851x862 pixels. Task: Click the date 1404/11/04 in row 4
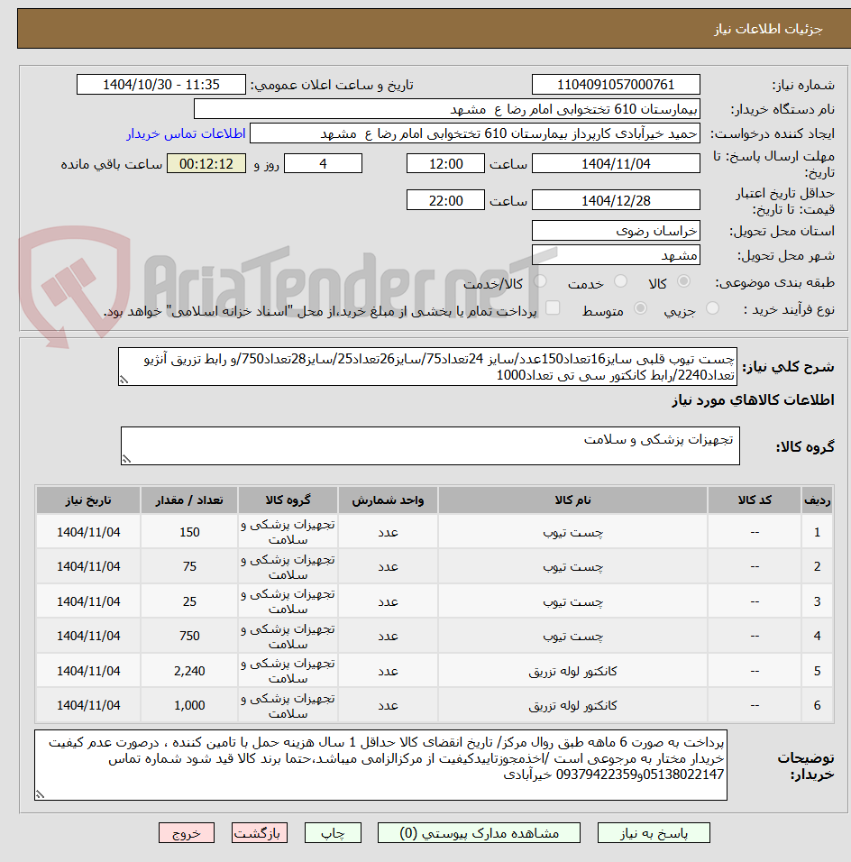[x=88, y=636]
